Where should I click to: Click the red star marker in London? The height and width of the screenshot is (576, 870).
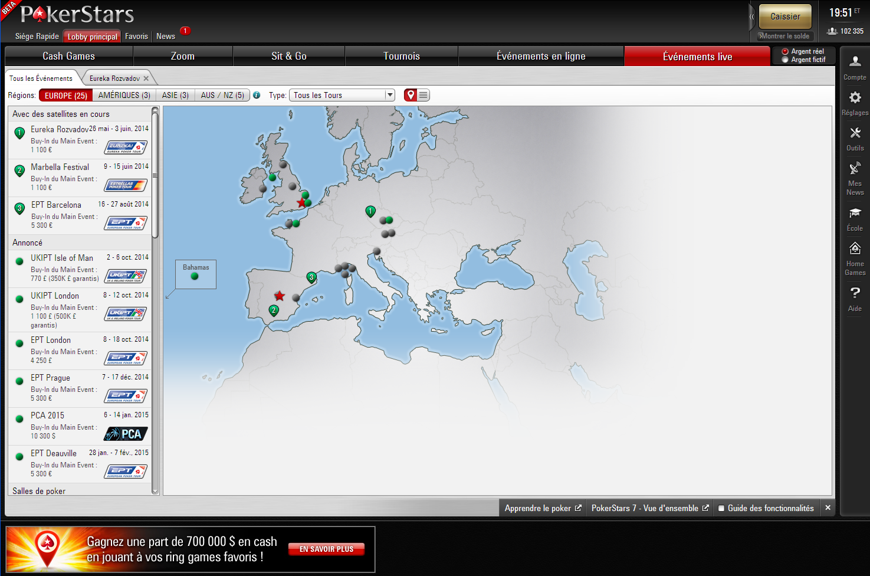(x=301, y=202)
